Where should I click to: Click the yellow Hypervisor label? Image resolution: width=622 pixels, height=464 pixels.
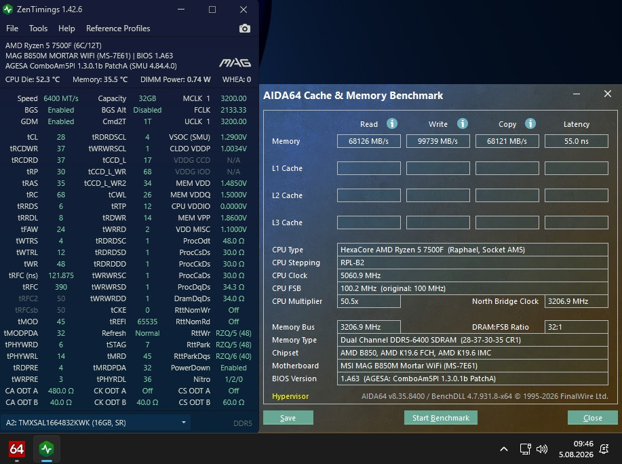[290, 396]
